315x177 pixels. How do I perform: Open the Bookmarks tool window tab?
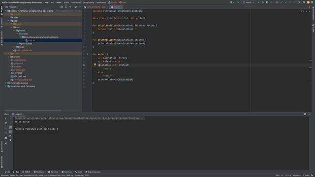point(1,162)
